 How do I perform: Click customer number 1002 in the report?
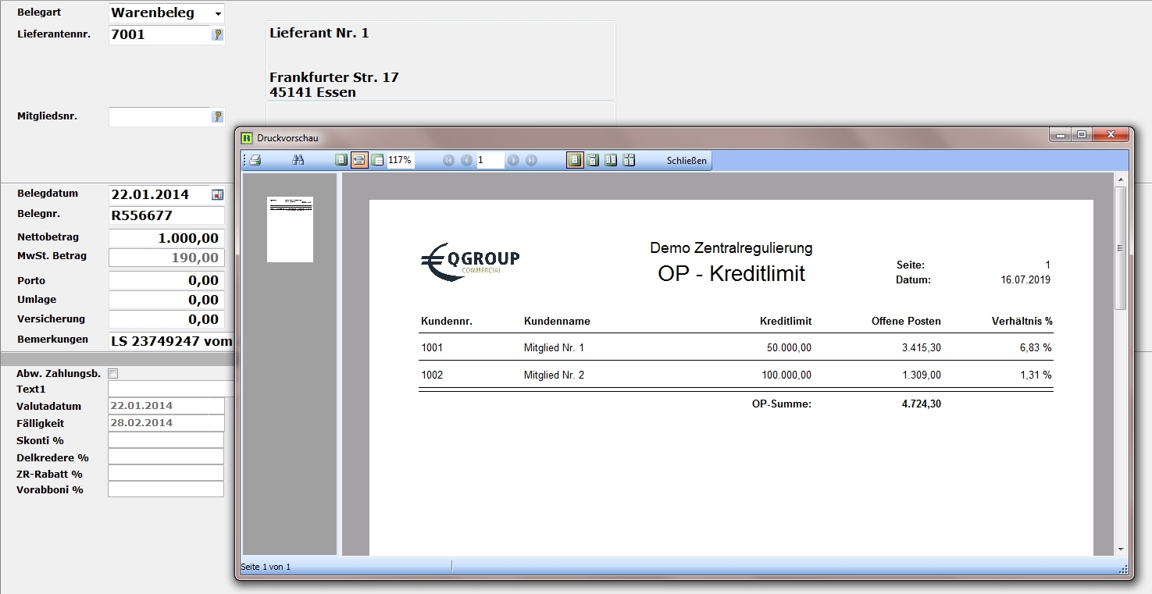(x=432, y=375)
